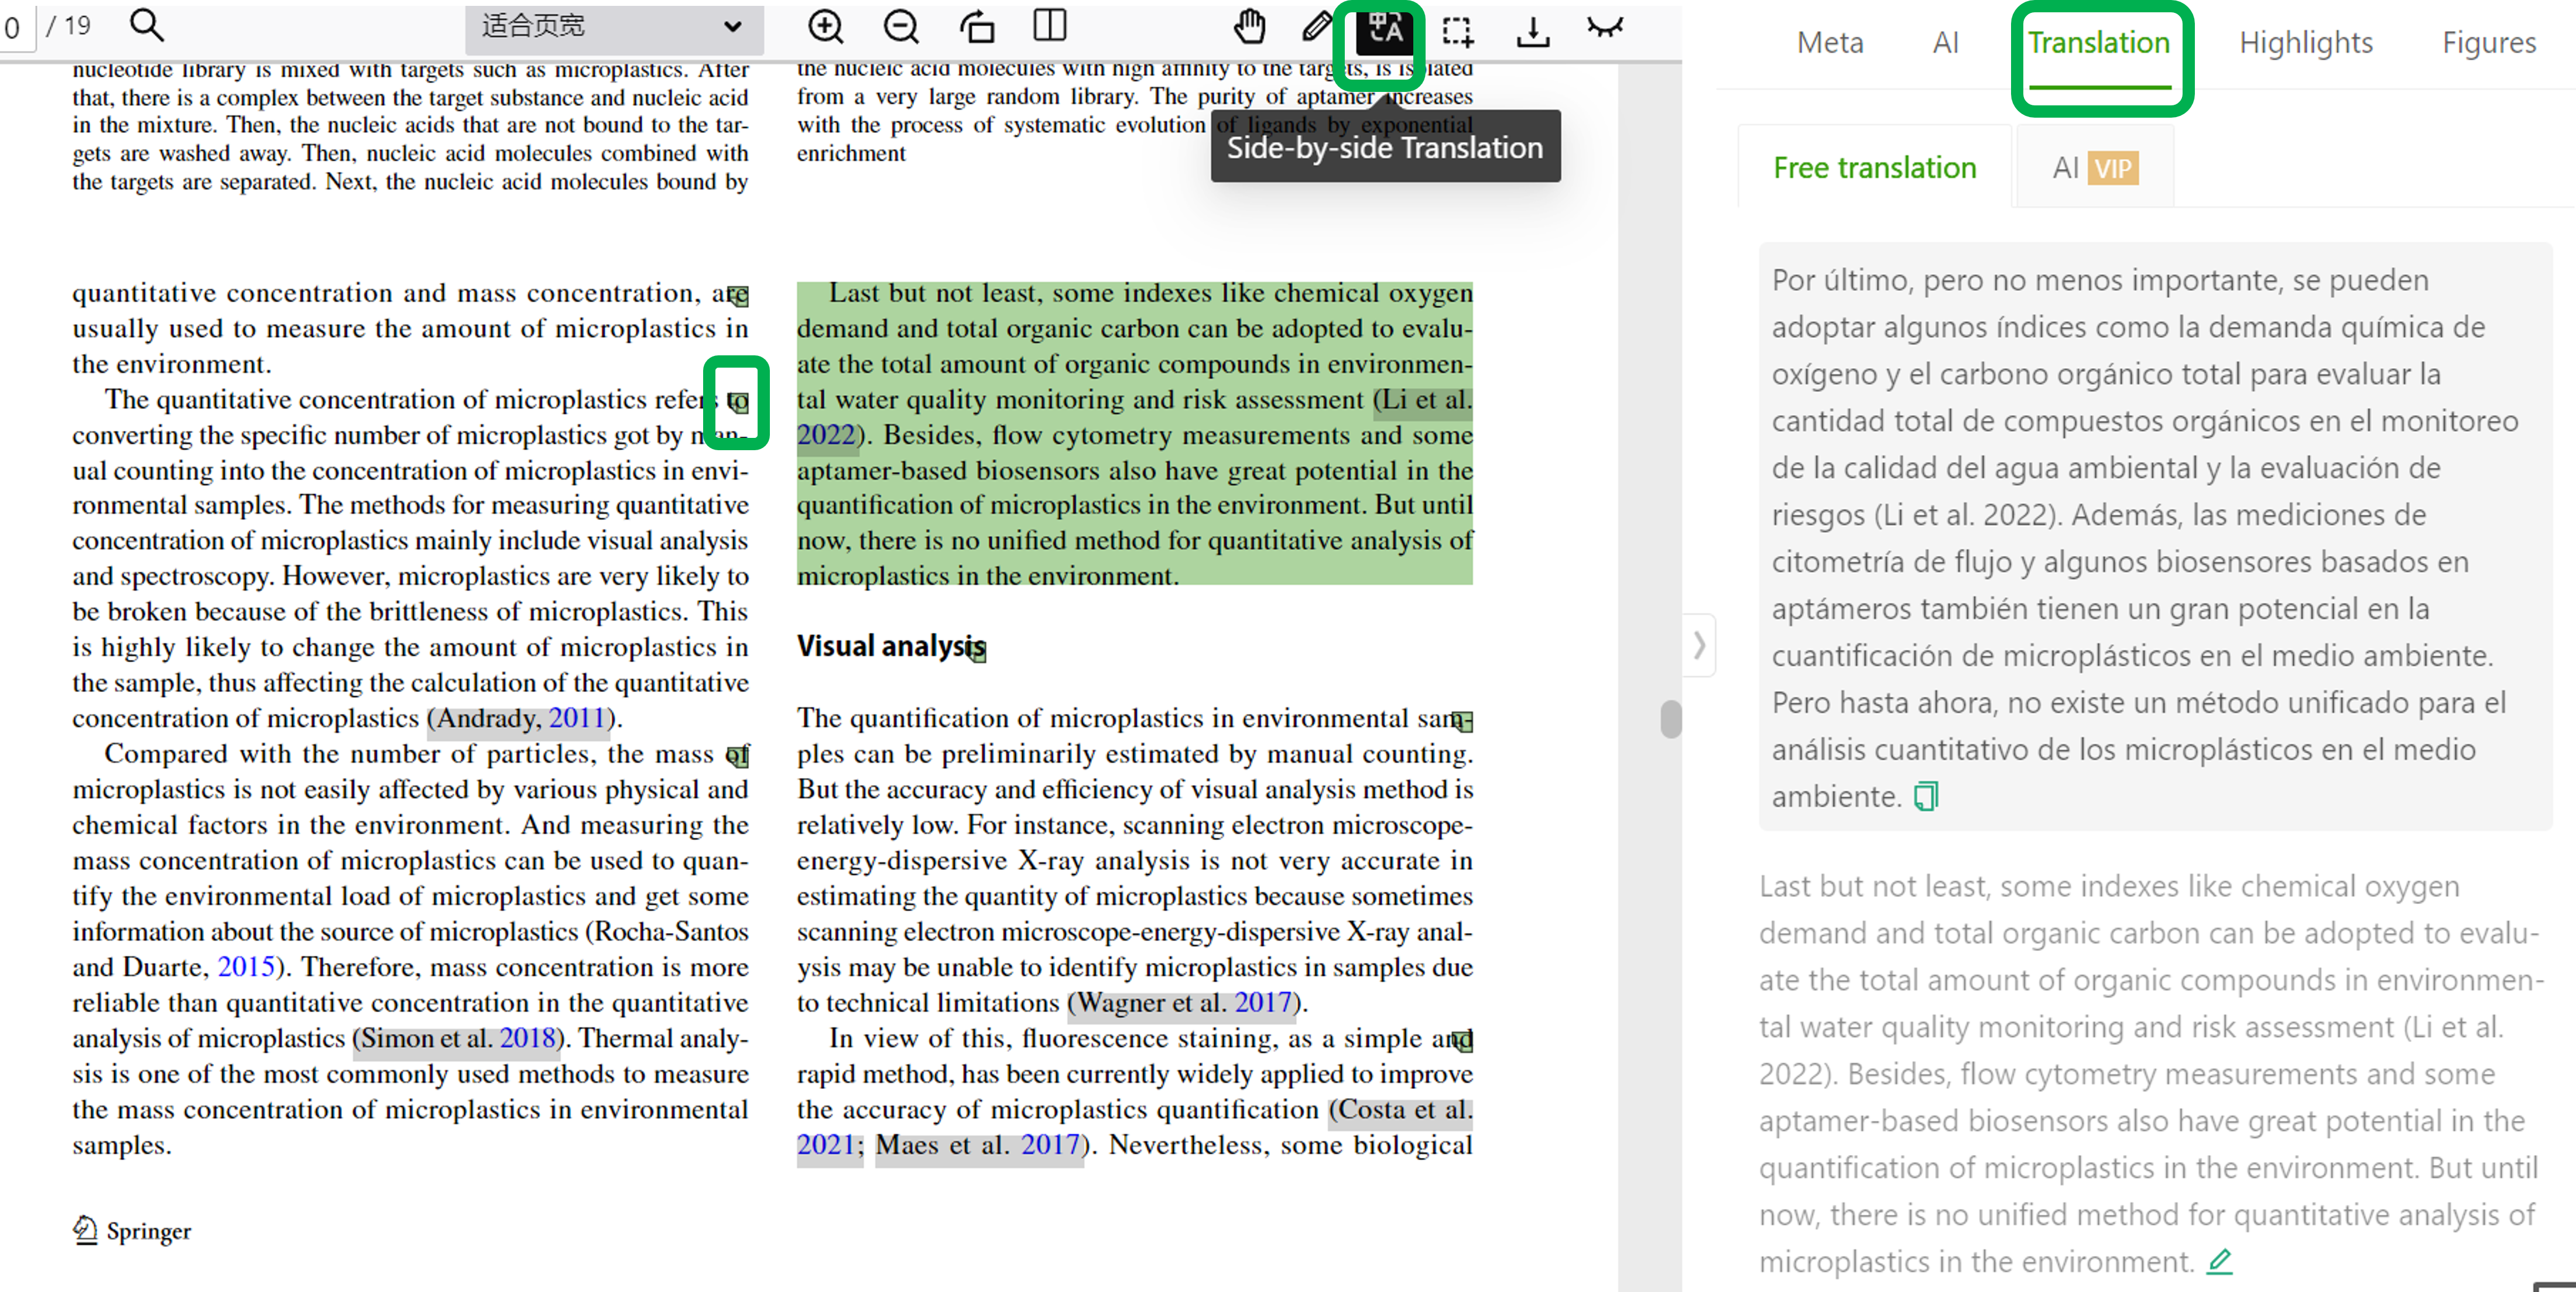Click translate marker beside 'Compared with the number'

[x=738, y=757]
